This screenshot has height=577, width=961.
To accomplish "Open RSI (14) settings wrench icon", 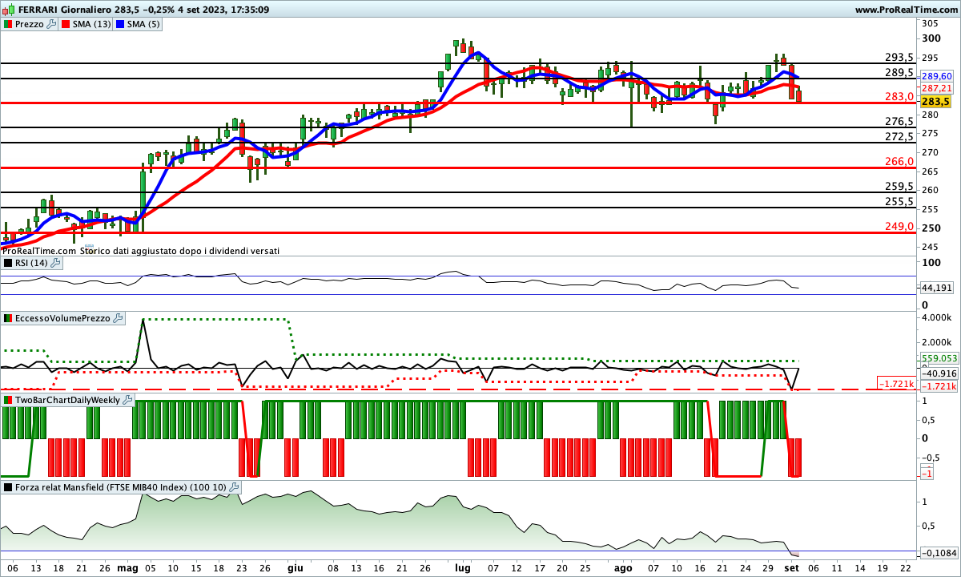I will pos(56,263).
